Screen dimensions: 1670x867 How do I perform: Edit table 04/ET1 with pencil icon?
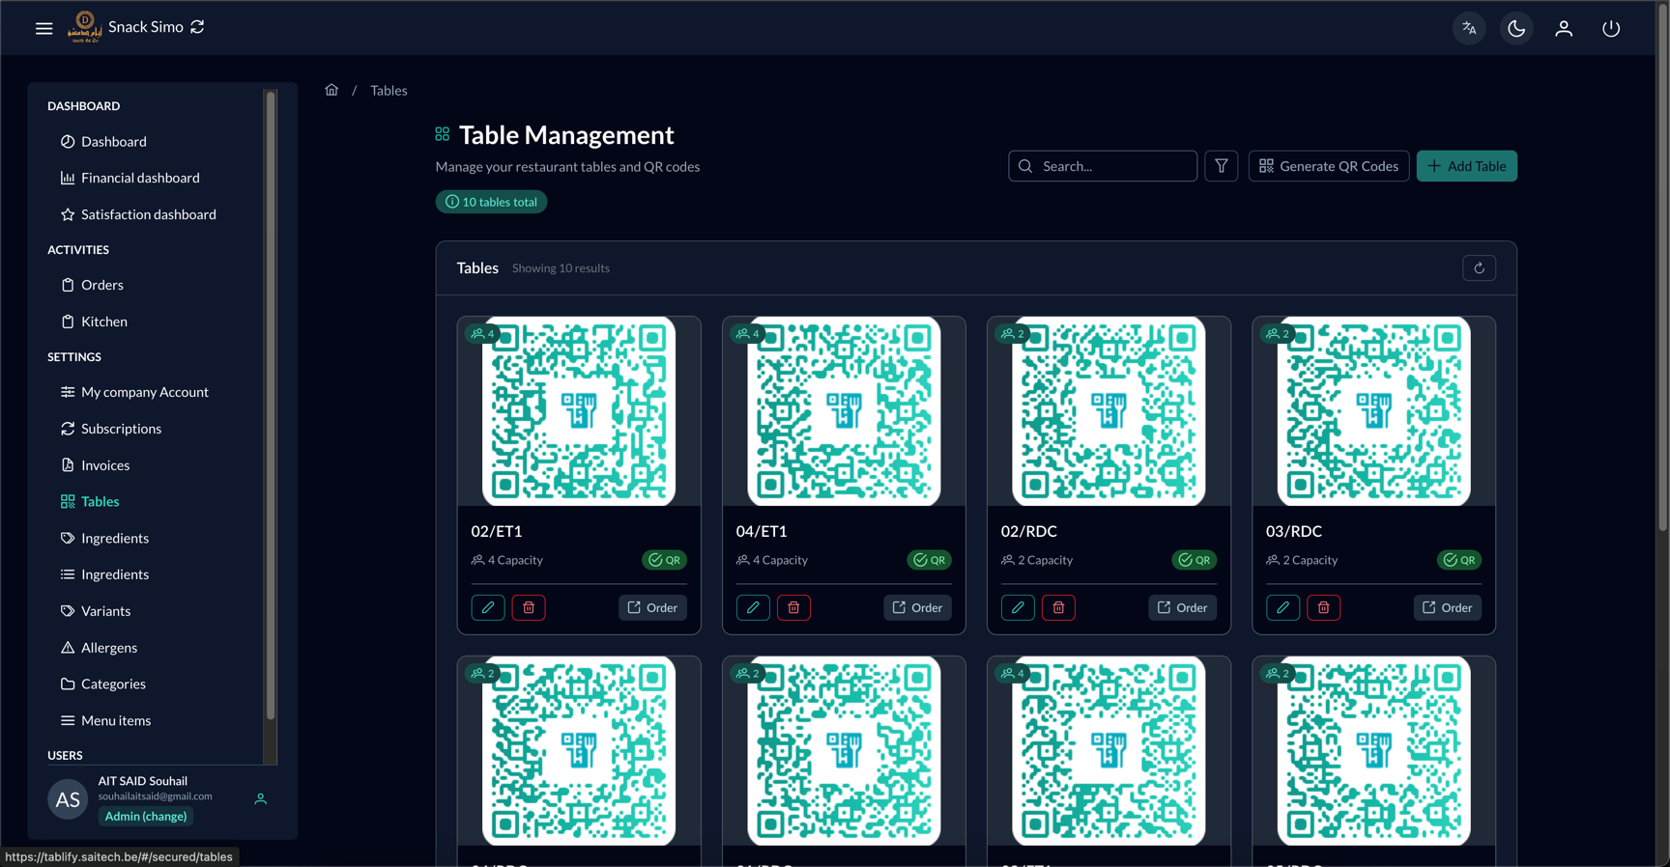[753, 607]
